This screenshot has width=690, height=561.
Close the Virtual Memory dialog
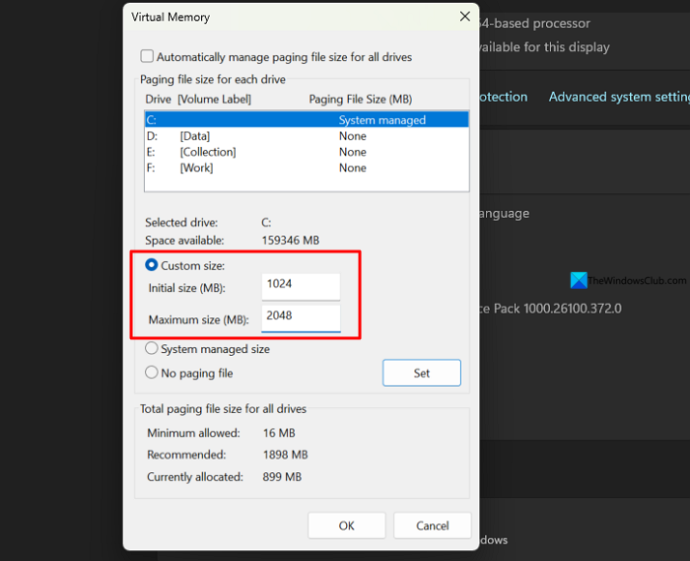tap(464, 17)
